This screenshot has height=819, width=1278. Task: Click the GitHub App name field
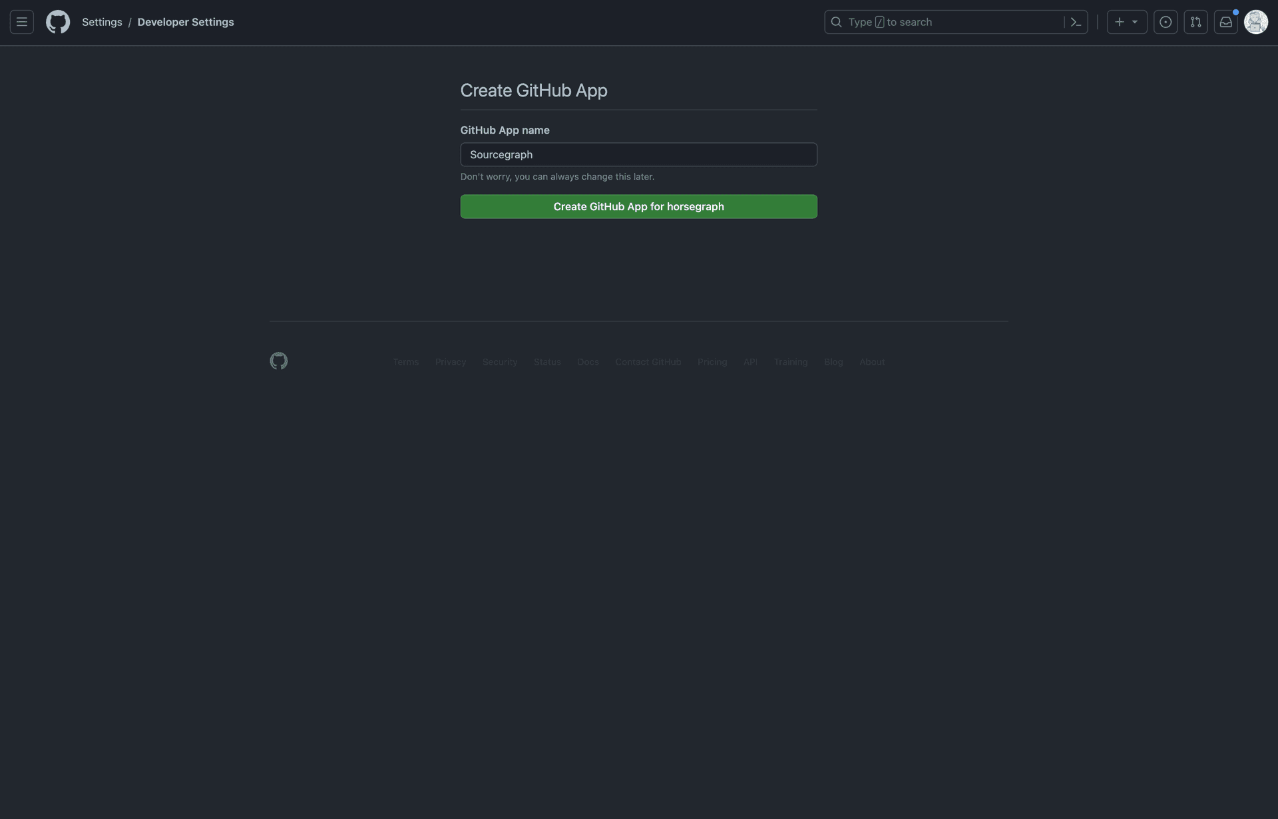[x=638, y=154]
